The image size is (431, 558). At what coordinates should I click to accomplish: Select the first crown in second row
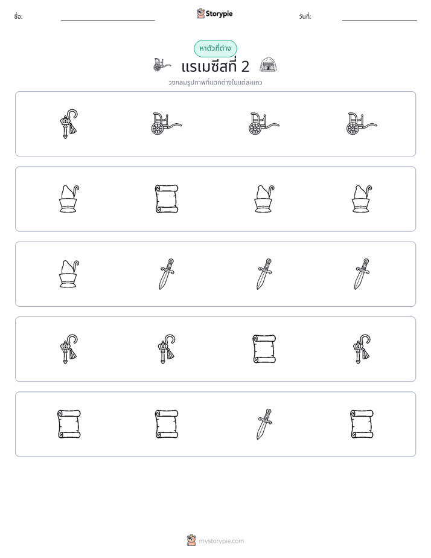[x=69, y=199]
